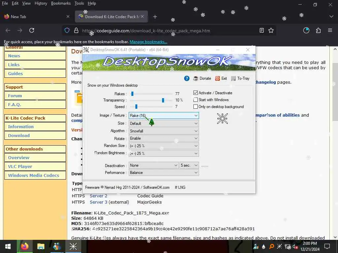Open the File menu in Firefox

(5, 3)
